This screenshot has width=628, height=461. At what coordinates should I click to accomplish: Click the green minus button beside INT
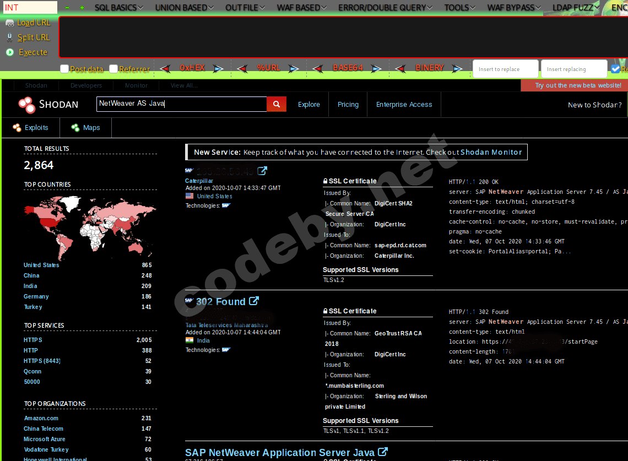[67, 8]
